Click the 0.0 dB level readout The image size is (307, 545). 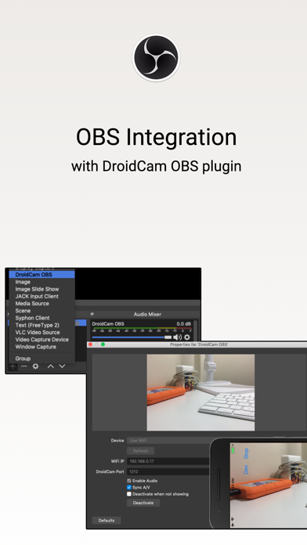(184, 324)
